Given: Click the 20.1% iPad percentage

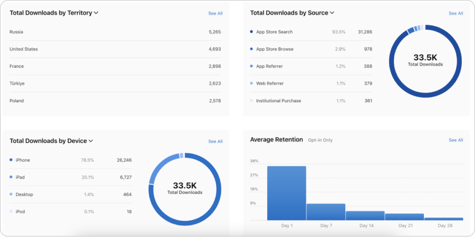Looking at the screenshot, I should pos(88,177).
